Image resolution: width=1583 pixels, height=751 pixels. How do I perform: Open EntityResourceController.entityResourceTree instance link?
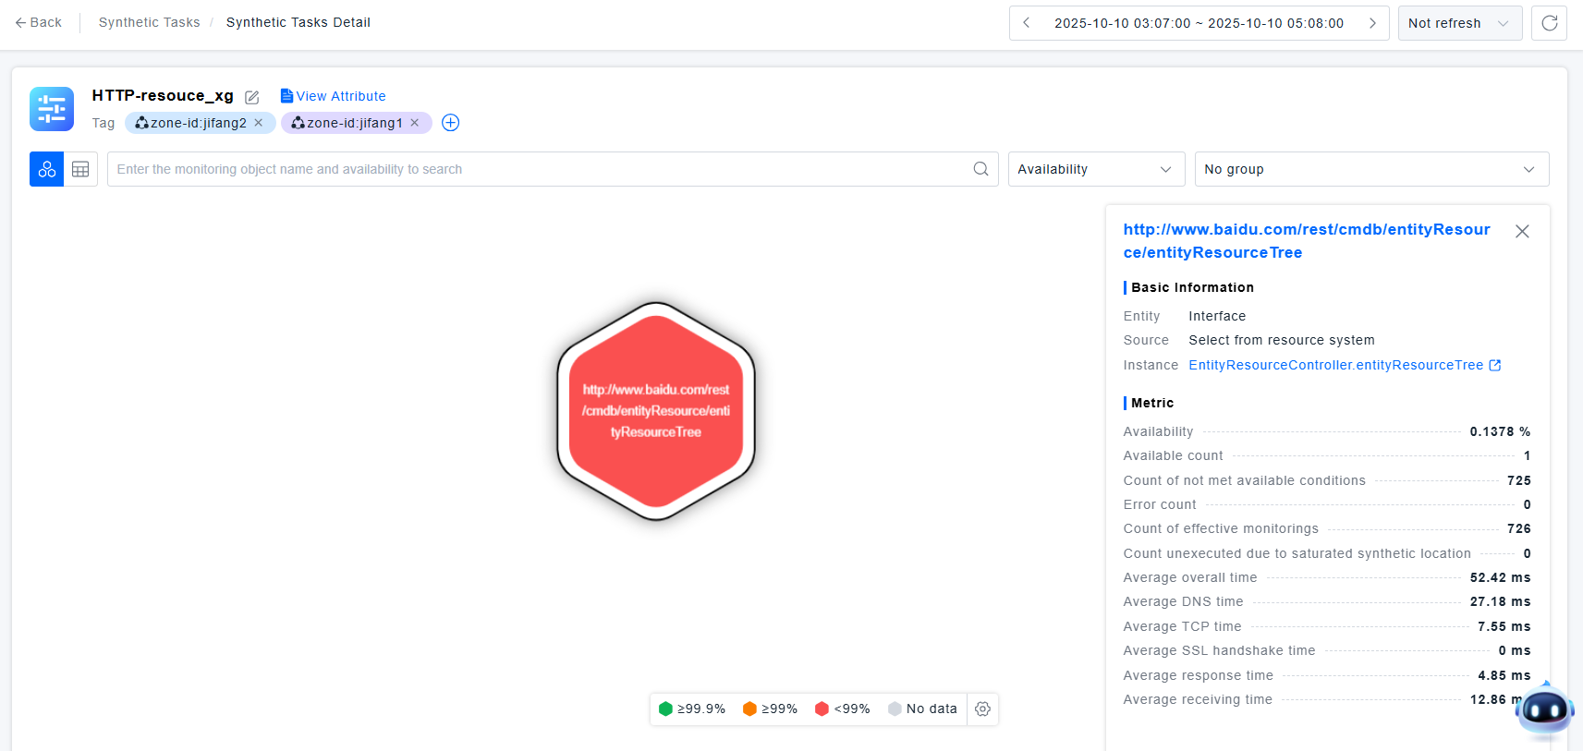click(x=1335, y=365)
